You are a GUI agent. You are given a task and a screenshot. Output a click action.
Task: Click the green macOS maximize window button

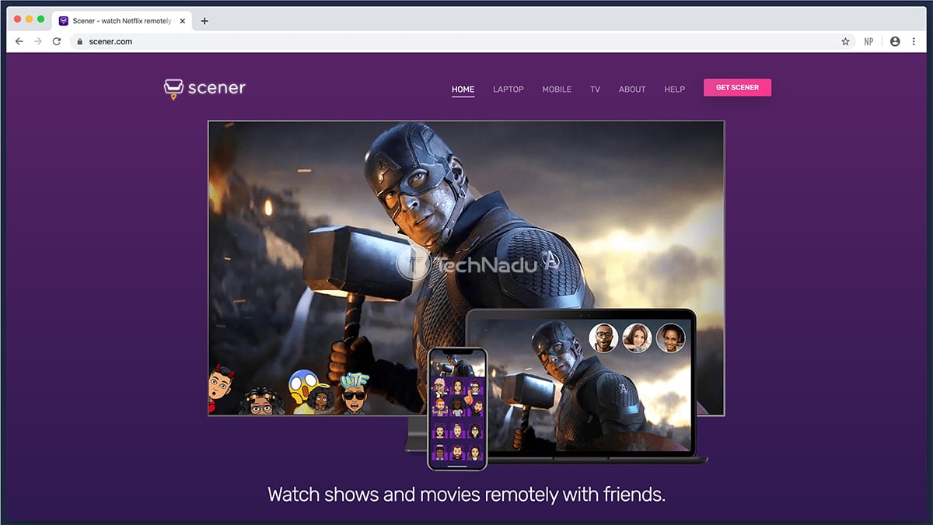[x=42, y=19]
